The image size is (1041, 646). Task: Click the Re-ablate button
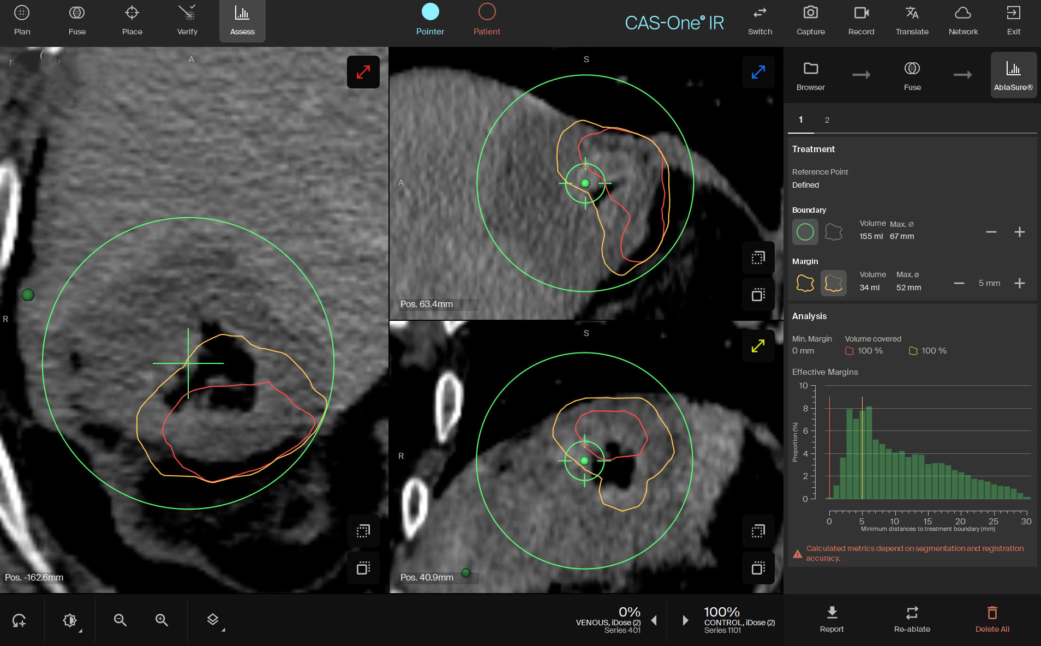point(912,619)
